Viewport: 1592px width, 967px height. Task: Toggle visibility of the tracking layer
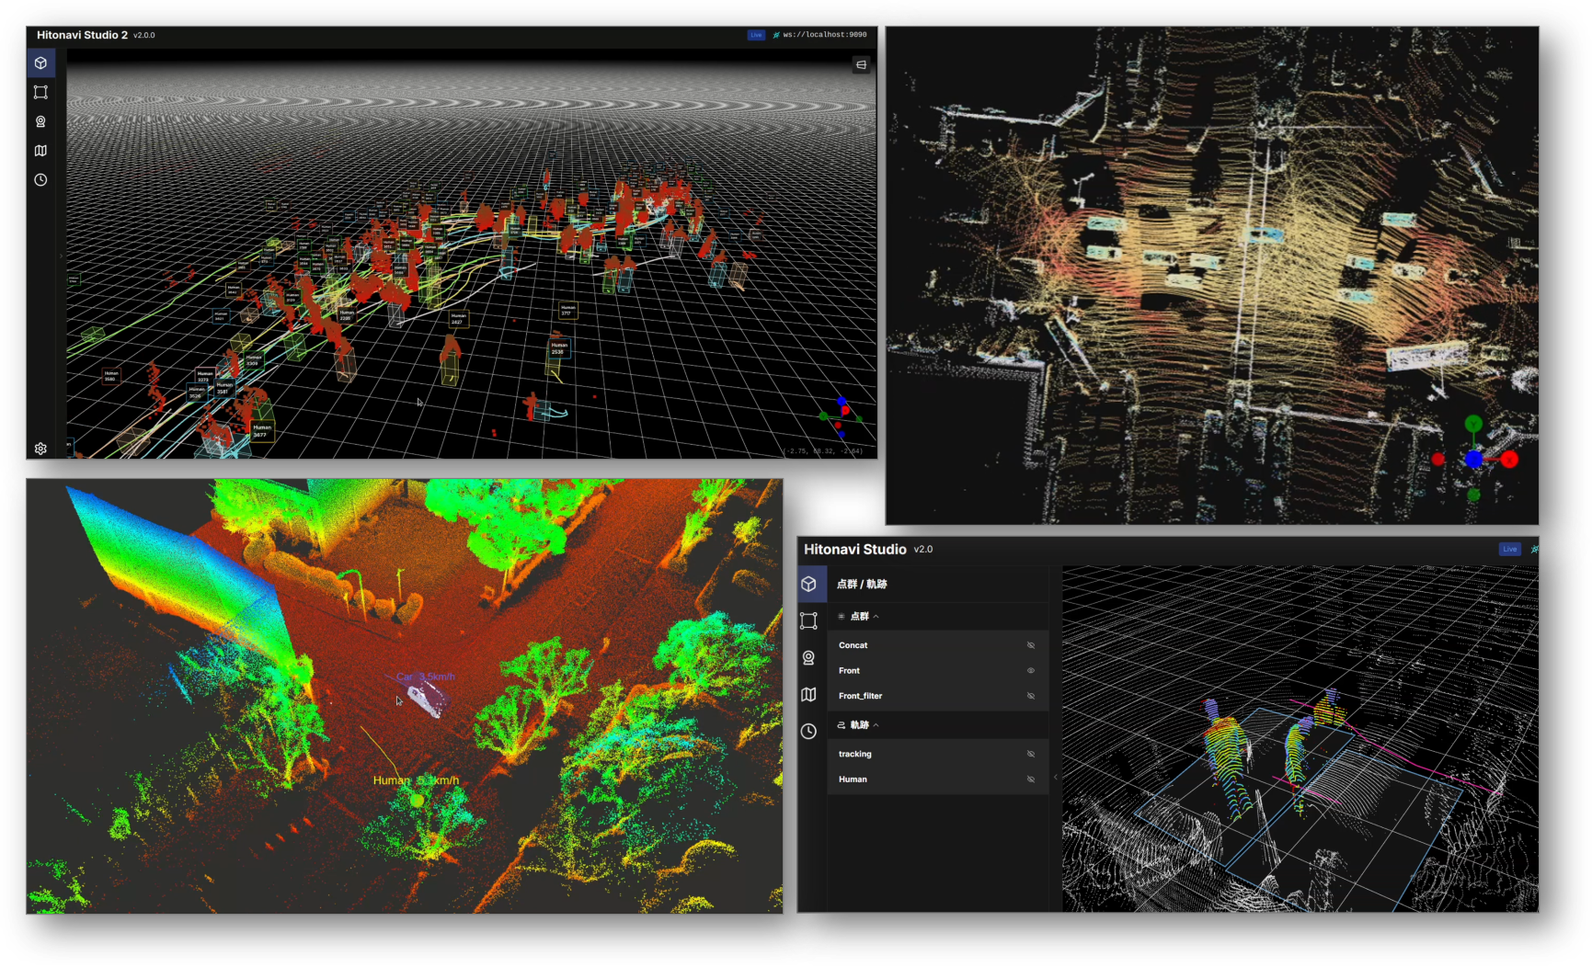(x=1031, y=754)
